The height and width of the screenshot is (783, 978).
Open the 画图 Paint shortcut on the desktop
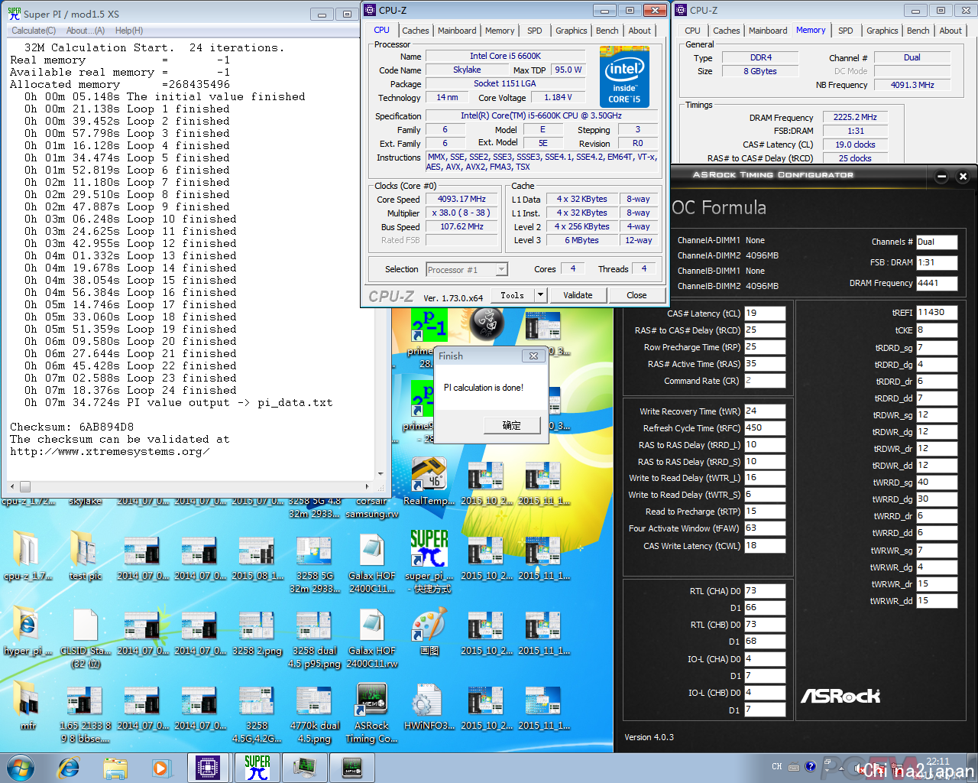point(429,632)
